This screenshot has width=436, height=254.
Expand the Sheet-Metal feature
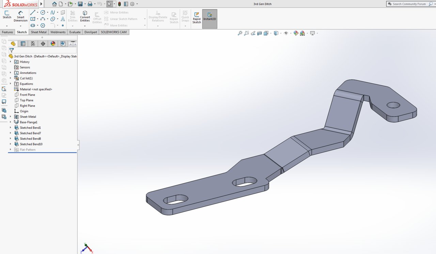point(11,116)
